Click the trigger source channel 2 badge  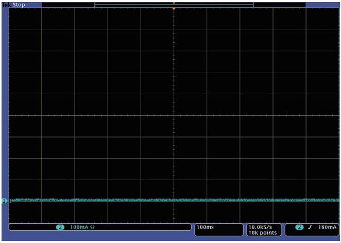tap(299, 228)
